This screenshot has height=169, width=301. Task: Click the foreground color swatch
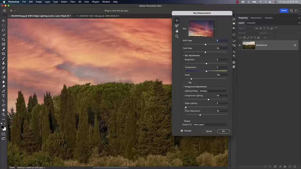(2, 127)
